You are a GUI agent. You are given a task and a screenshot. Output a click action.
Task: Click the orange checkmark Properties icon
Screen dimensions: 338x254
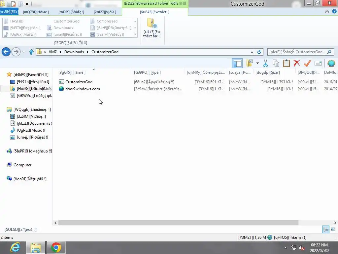coord(307,63)
